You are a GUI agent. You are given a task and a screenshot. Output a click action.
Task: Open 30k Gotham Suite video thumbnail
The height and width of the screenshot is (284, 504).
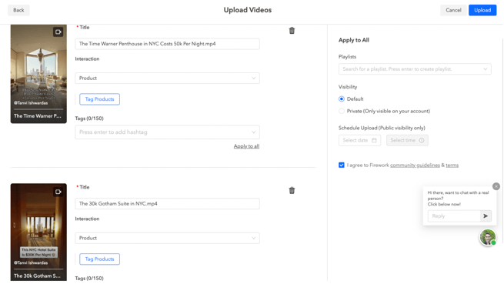click(38, 232)
